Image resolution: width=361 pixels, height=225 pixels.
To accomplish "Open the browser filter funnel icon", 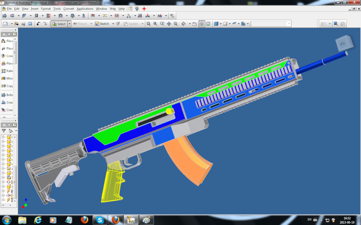I will click(x=4, y=130).
